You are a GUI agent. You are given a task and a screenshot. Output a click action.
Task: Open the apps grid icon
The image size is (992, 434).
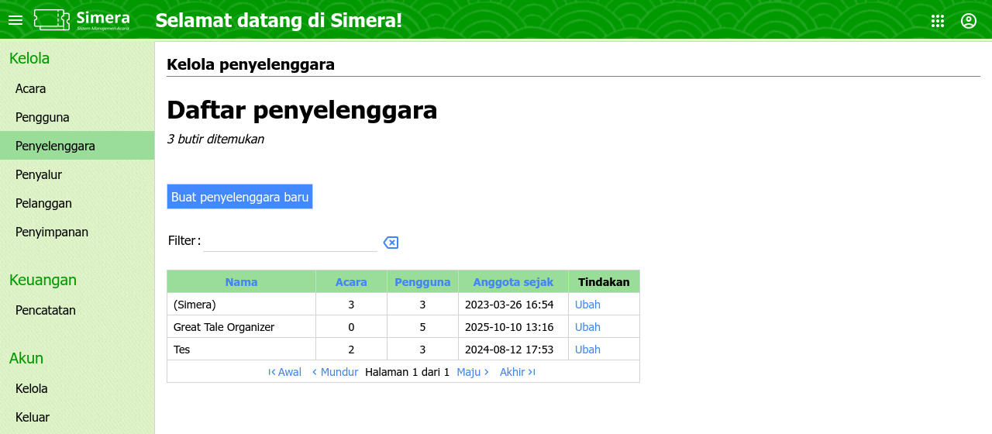(938, 21)
